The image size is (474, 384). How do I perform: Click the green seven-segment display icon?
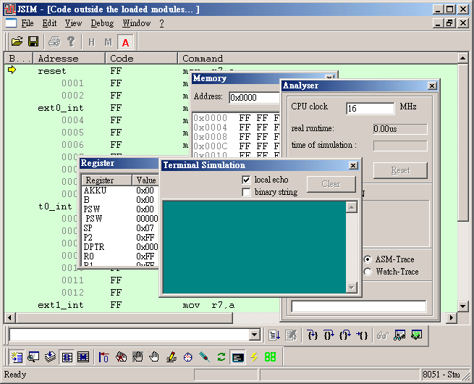270,357
